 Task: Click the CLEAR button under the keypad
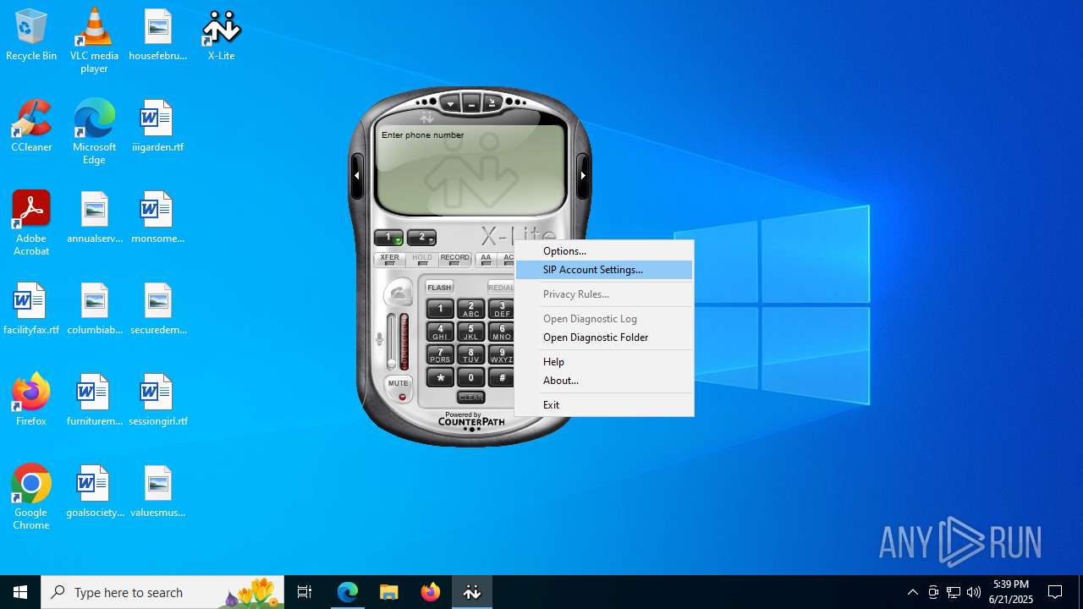[x=471, y=397]
